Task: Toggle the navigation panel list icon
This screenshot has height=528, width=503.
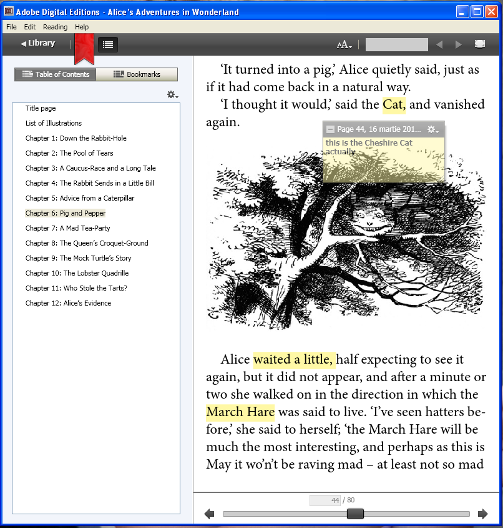Action: tap(108, 44)
